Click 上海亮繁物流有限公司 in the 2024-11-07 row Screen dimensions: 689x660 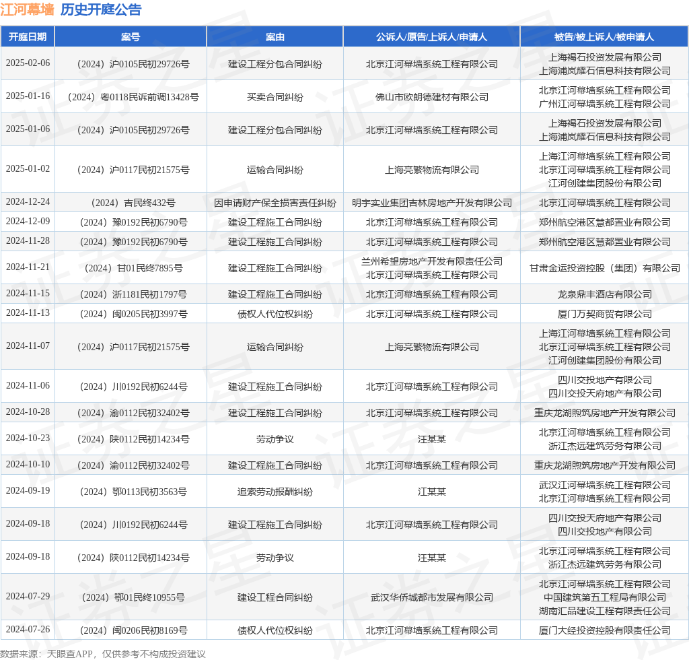(431, 347)
